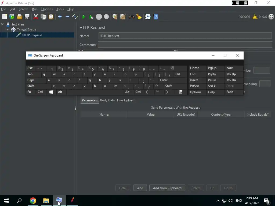This screenshot has width=275, height=206.
Task: Collapse the Thread Group tree node
Action: coord(8,30)
